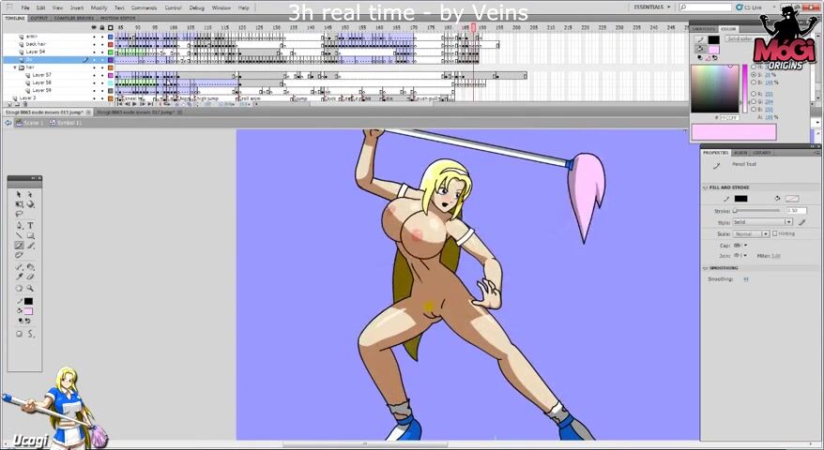This screenshot has width=824, height=450.
Task: Select the Pencil tool in the toolbox
Action: click(19, 246)
